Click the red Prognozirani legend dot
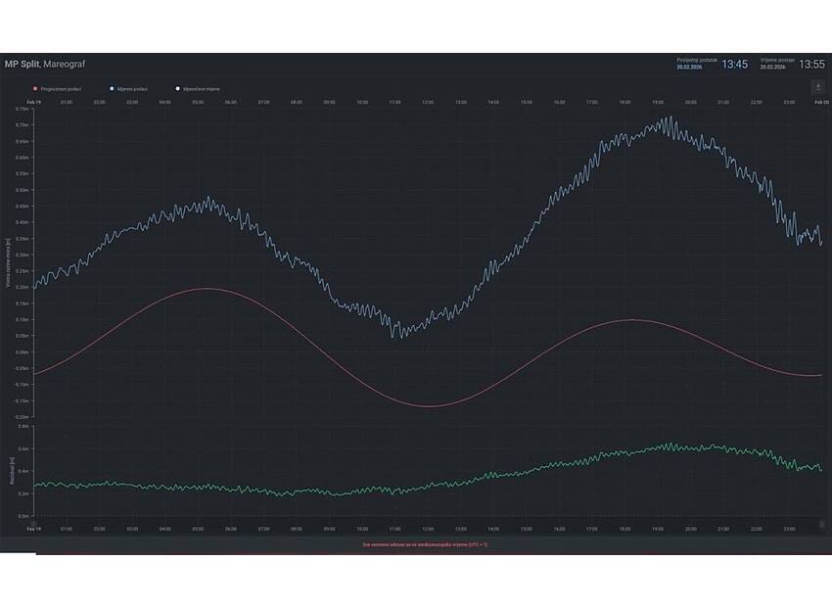 click(x=35, y=89)
